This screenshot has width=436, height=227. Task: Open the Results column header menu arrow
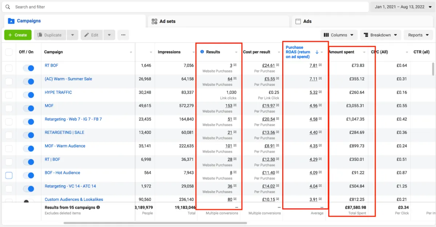tap(236, 52)
